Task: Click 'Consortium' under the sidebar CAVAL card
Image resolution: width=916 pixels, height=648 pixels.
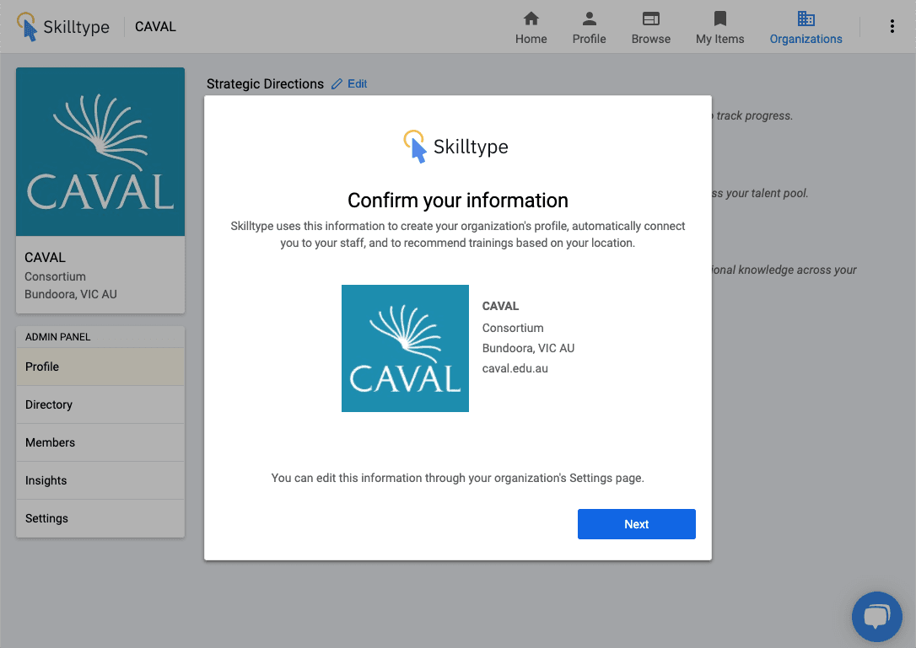Action: (55, 276)
